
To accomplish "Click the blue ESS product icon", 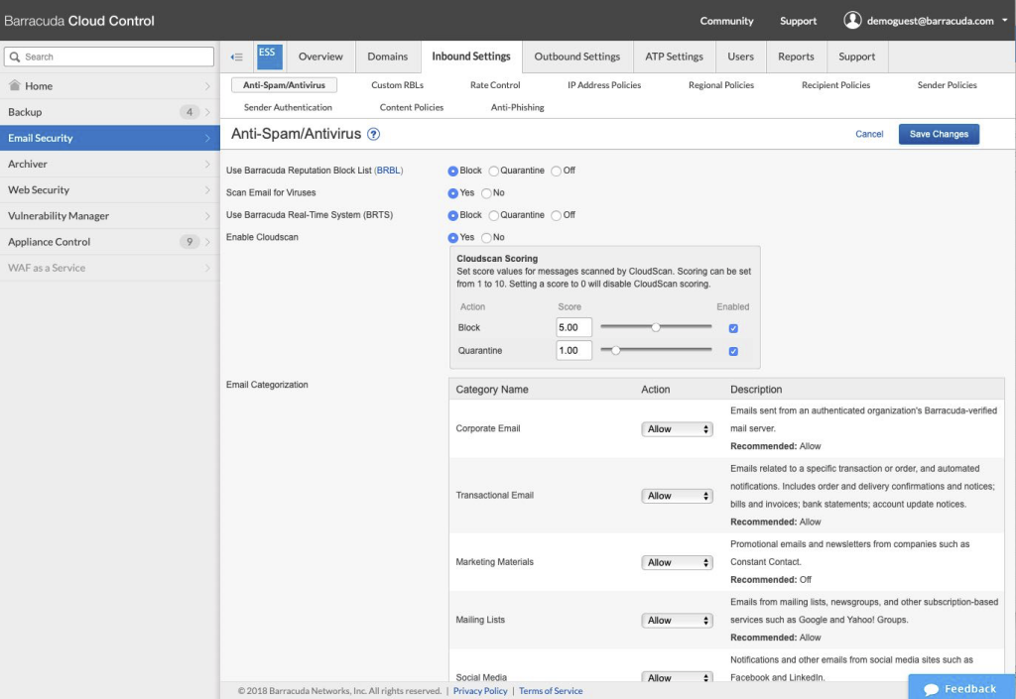I will click(270, 57).
